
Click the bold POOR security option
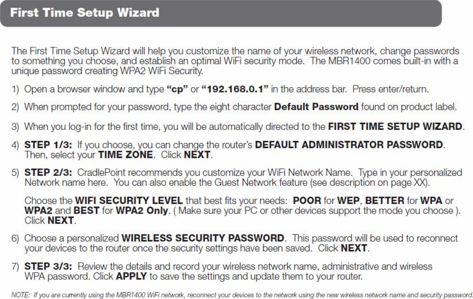(307, 201)
